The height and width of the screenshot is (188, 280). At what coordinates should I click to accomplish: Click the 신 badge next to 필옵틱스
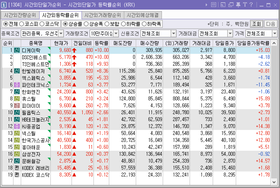(x=17, y=113)
